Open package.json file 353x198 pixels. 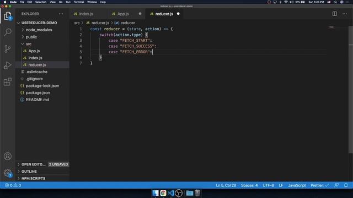tap(42, 93)
